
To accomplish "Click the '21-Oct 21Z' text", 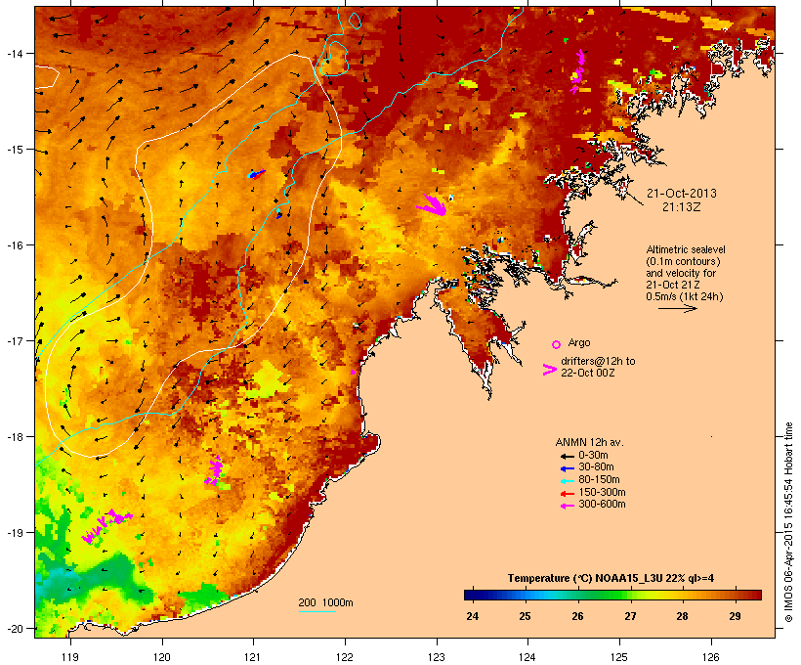I will [x=673, y=285].
